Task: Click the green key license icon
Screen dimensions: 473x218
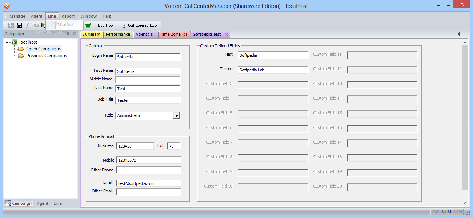Action: [x=124, y=25]
